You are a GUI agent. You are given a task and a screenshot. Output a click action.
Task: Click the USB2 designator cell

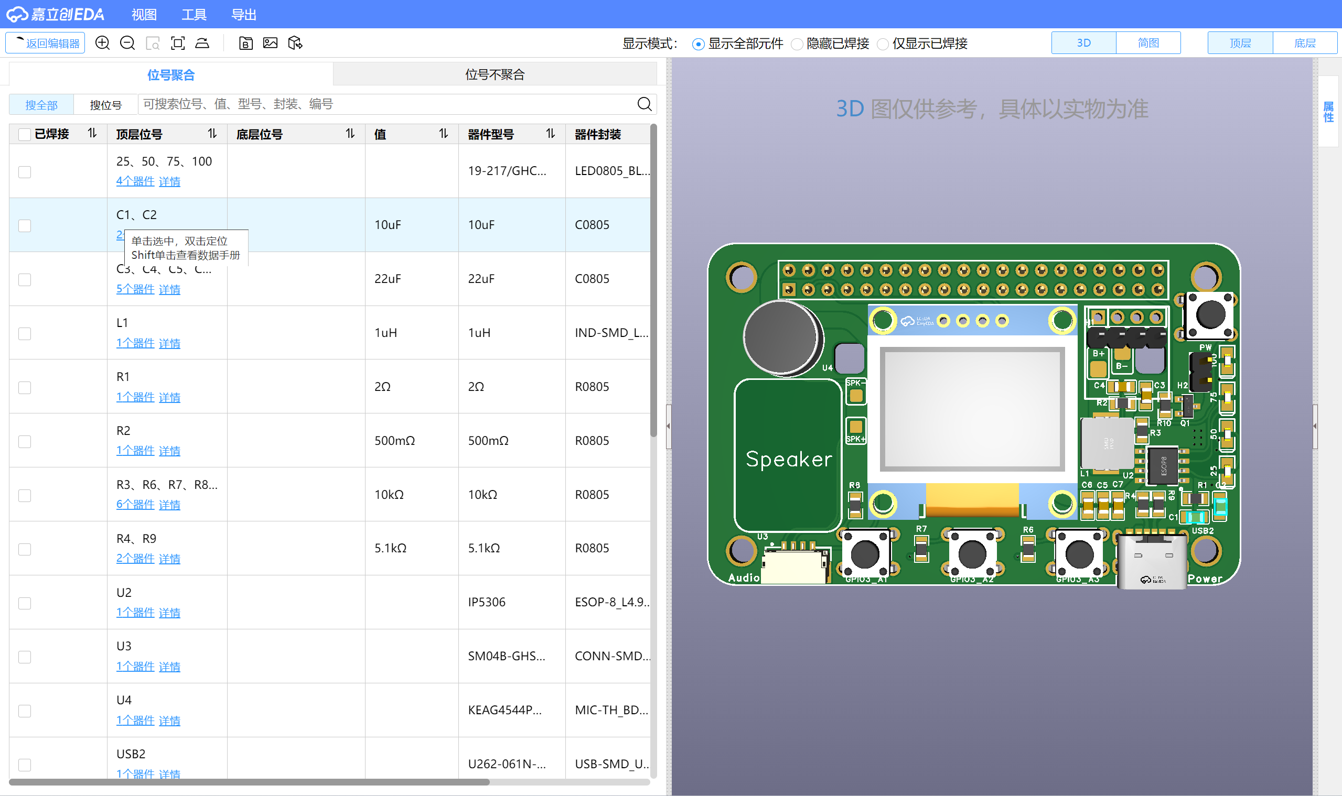tap(167, 758)
